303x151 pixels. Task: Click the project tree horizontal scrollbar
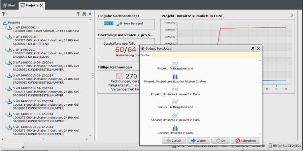45,139
